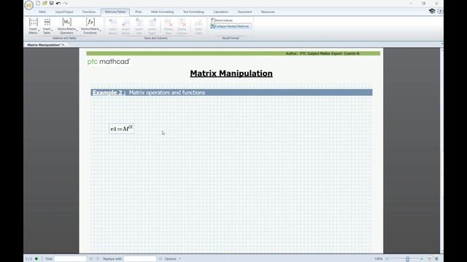Click in the Replace with input field
The height and width of the screenshot is (262, 467).
tap(140, 259)
